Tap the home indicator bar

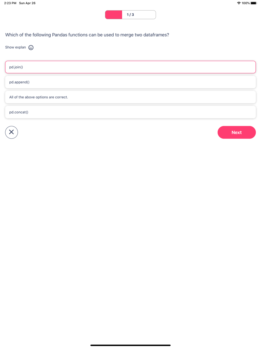pos(130,345)
